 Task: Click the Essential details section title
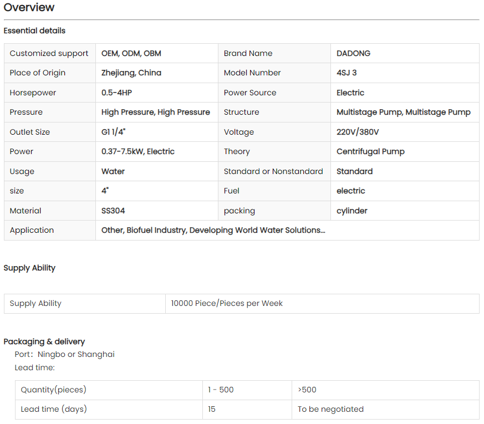[34, 30]
